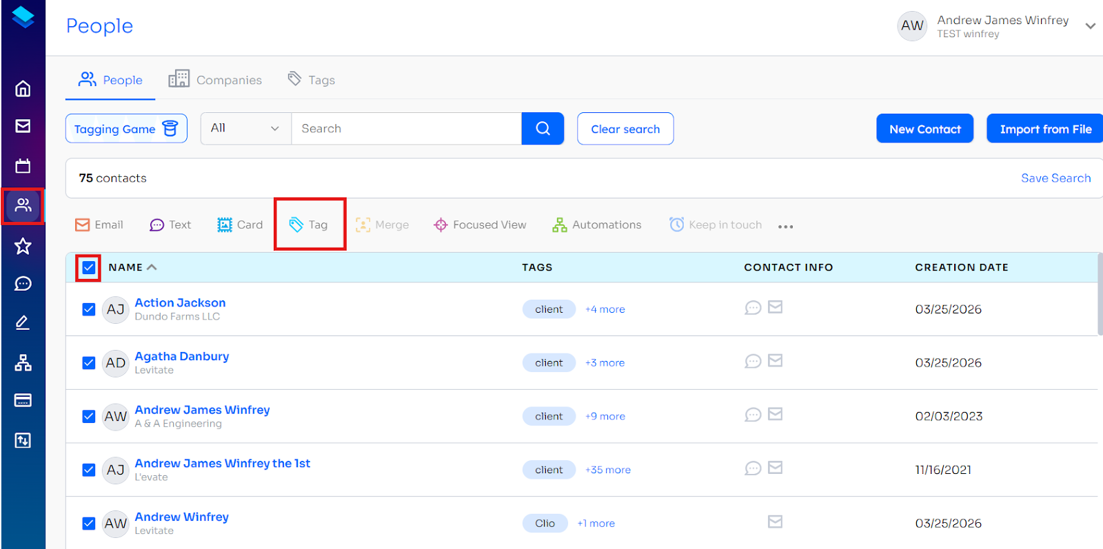Open the automations hierarchy icon in sidebar
Screen dimensions: 1103x549
[23, 362]
